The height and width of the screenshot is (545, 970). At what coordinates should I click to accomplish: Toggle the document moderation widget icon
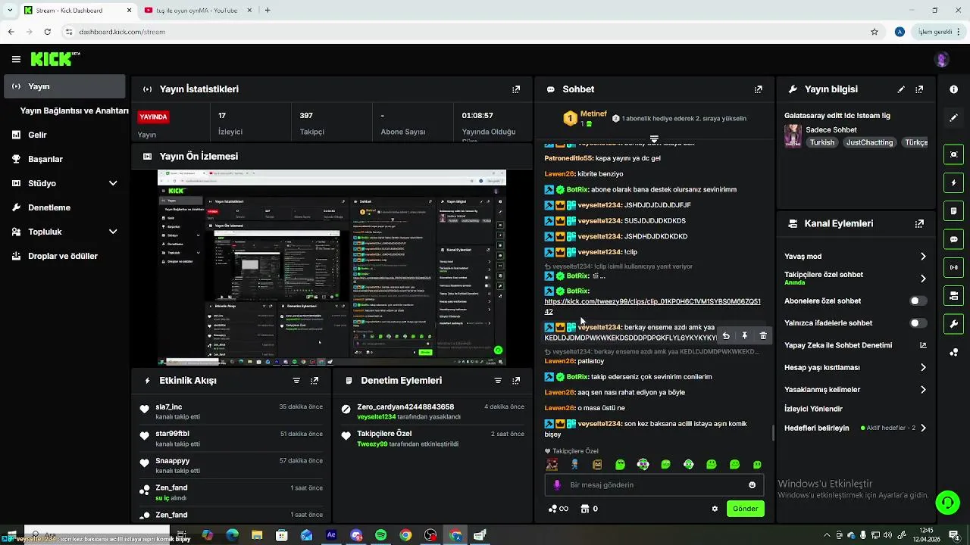point(953,210)
